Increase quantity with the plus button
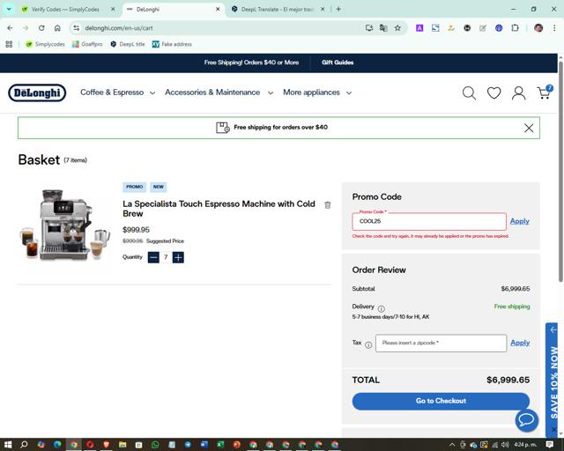564x451 pixels. pos(178,257)
